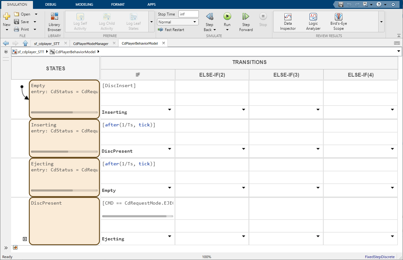Screen dimensions: 403x260
Task: Click the Step Back icon
Action: click(x=209, y=17)
